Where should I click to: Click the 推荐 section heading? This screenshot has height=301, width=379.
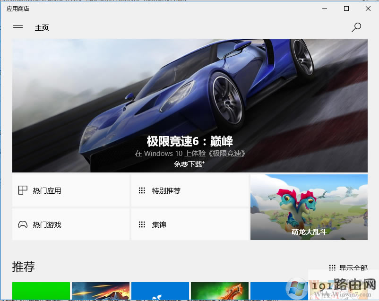24,267
